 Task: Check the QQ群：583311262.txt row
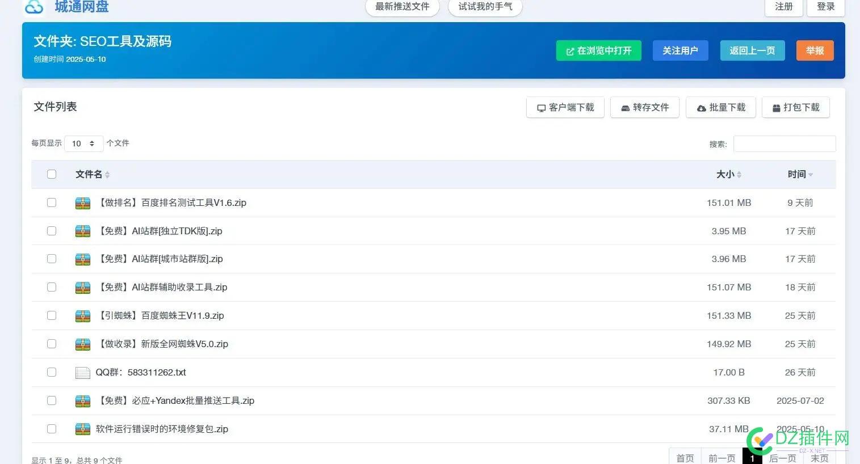pos(52,372)
